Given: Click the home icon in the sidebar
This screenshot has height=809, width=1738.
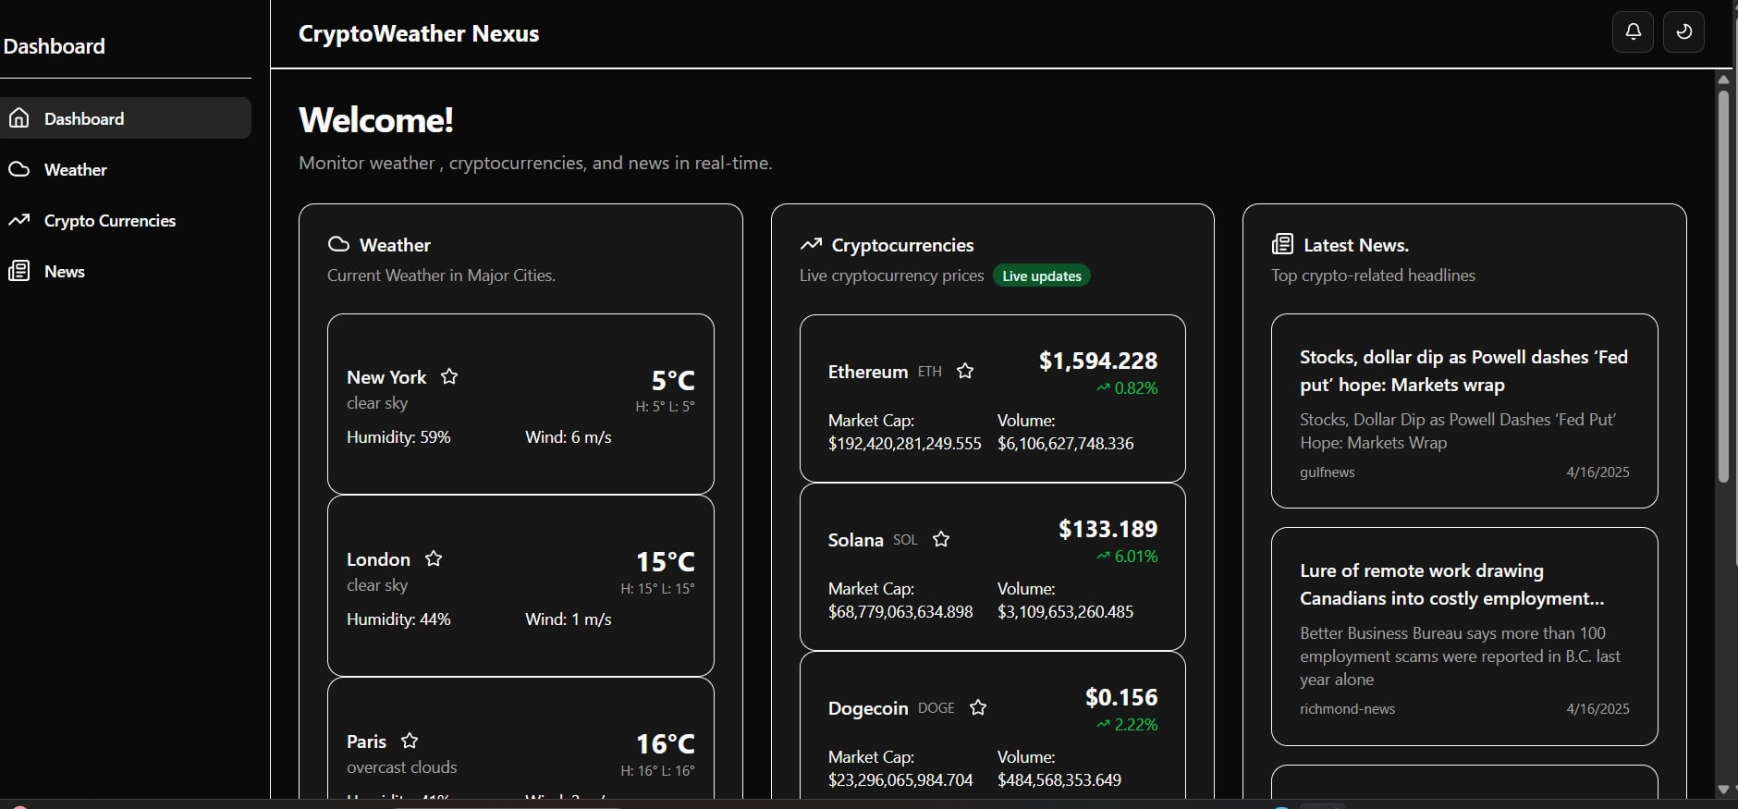Looking at the screenshot, I should 19,118.
